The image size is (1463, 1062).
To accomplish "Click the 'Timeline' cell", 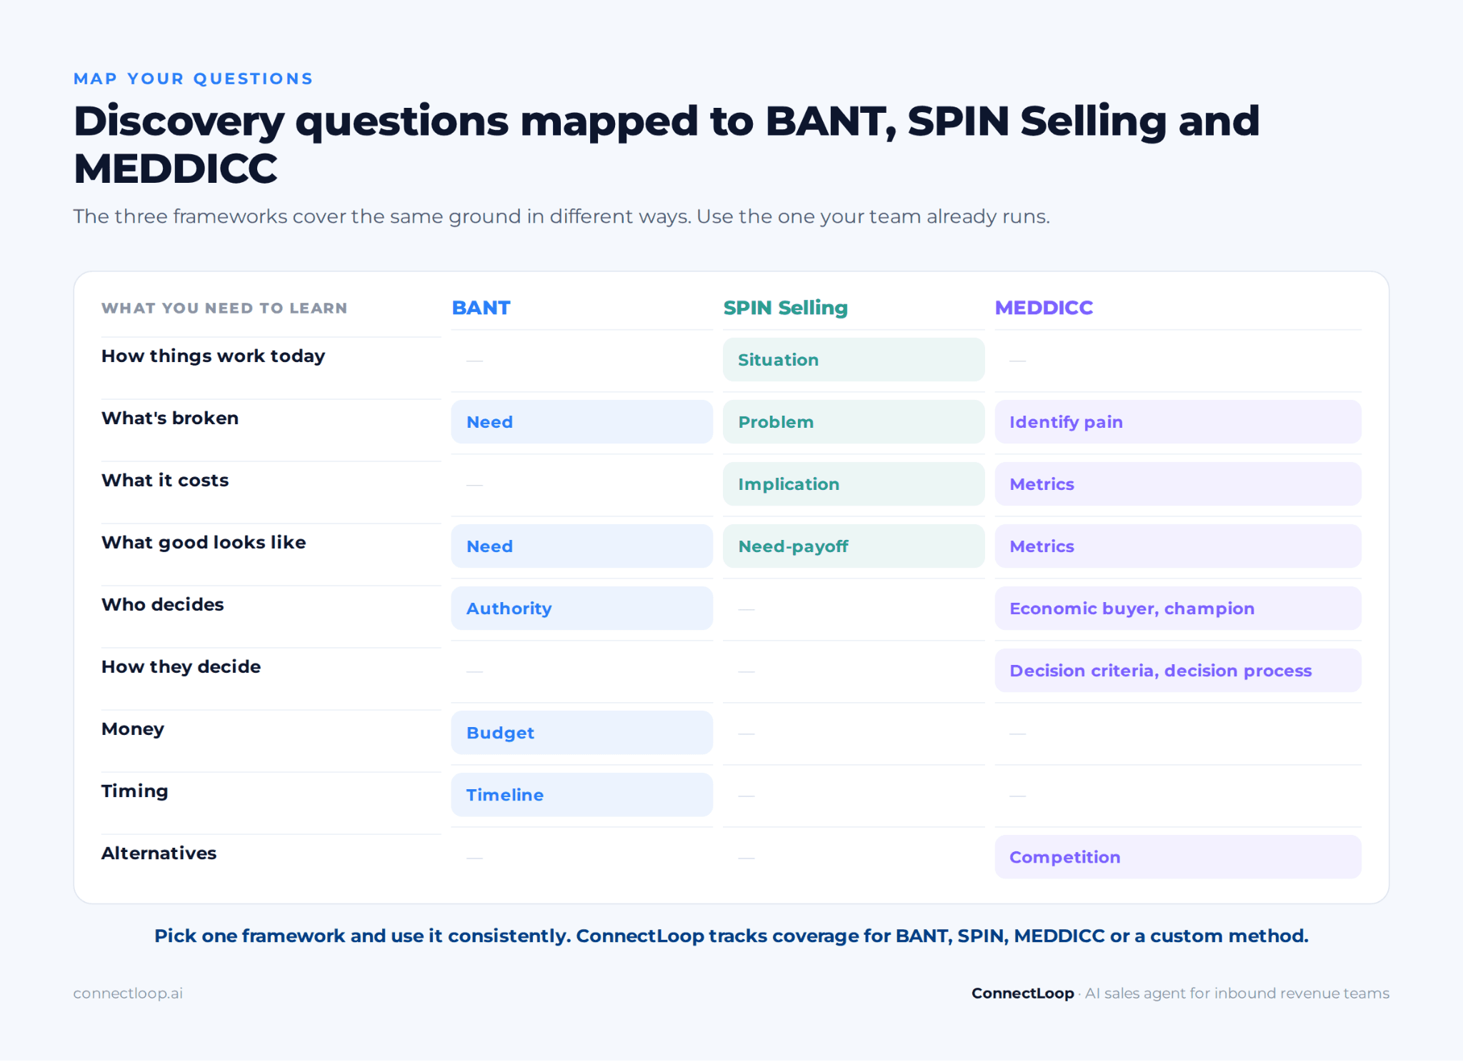I will pyautogui.click(x=581, y=795).
